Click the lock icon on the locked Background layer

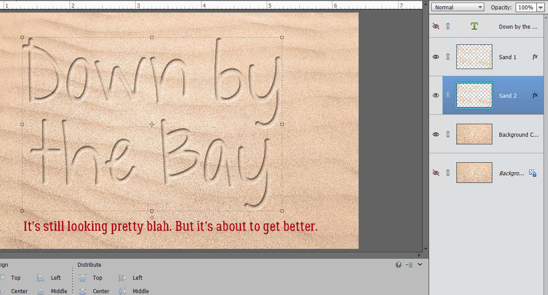533,173
